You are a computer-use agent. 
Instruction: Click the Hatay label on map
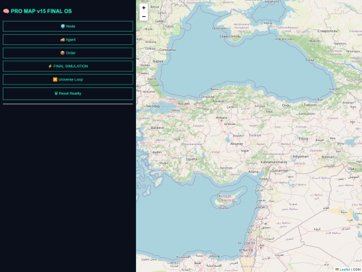[x=264, y=179]
